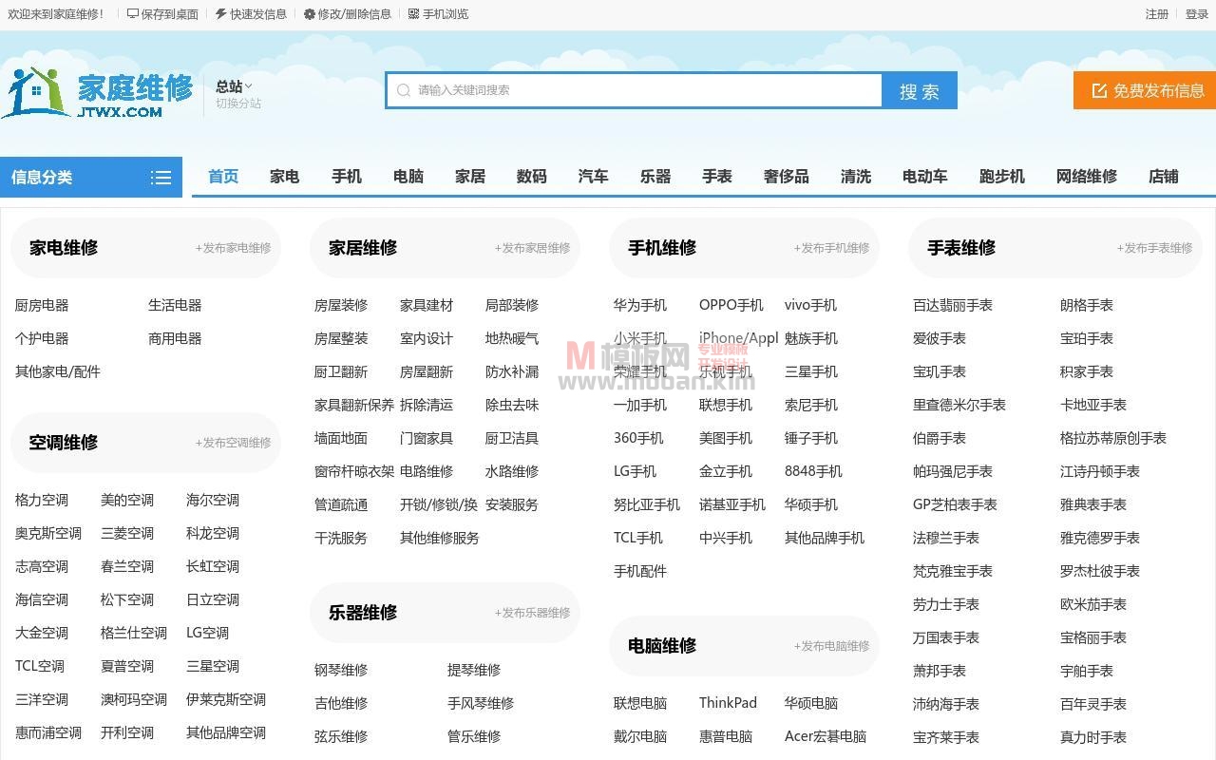Click +发布家电维修 link
This screenshot has width=1216, height=760.
pos(233,248)
